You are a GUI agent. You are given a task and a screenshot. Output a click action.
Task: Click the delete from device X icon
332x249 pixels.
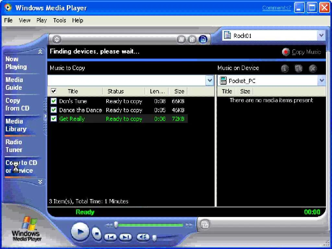313,68
